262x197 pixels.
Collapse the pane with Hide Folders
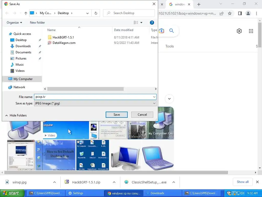pyautogui.click(x=16, y=115)
